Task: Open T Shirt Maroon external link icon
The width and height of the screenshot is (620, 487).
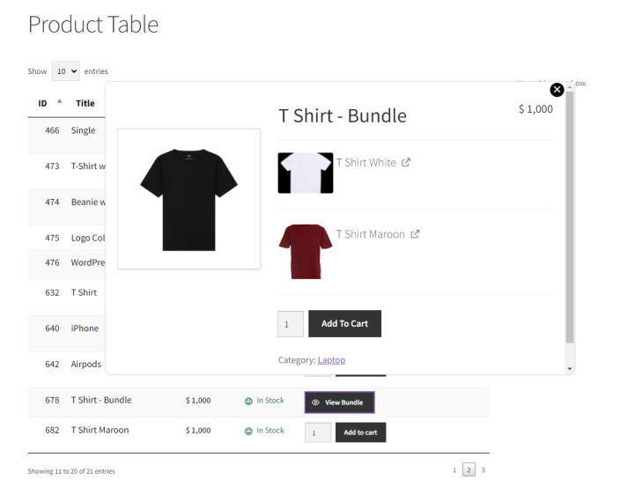Action: click(415, 234)
